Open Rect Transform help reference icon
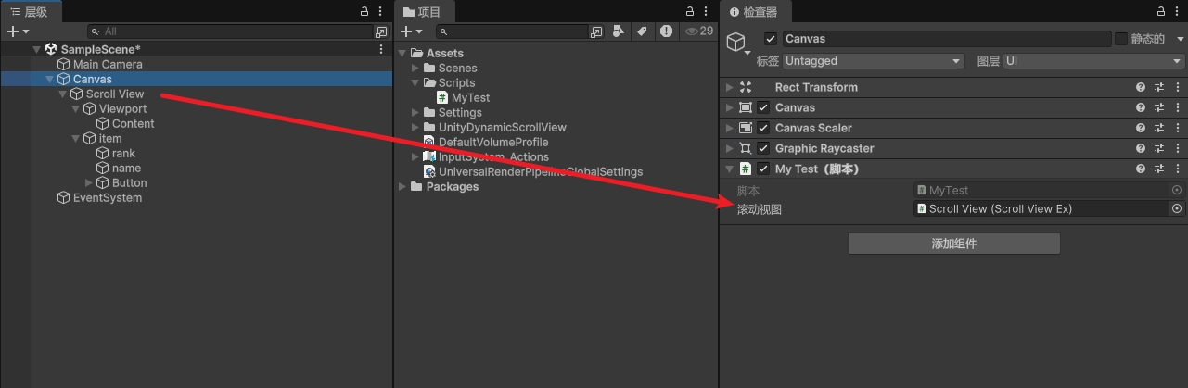The image size is (1188, 388). pyautogui.click(x=1141, y=87)
